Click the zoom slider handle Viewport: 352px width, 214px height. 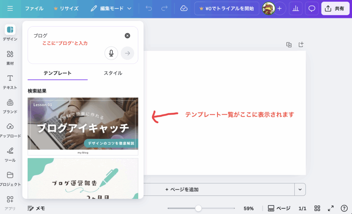198,208
